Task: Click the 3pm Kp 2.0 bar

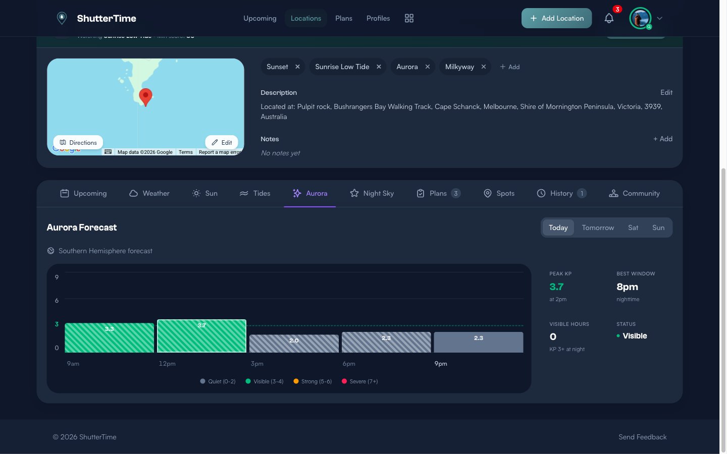Action: (x=294, y=344)
